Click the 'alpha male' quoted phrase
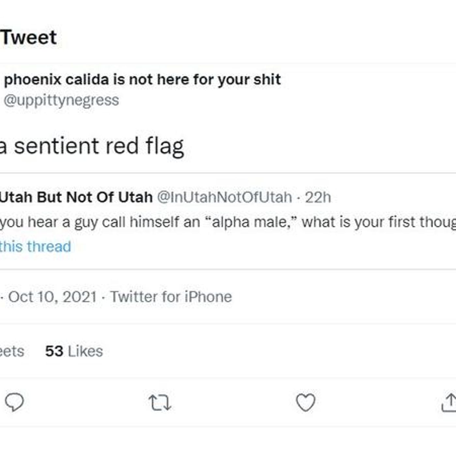The height and width of the screenshot is (456, 456). pos(250,222)
